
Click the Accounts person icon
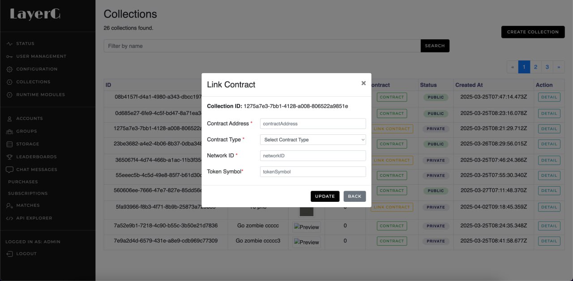pyautogui.click(x=9, y=119)
